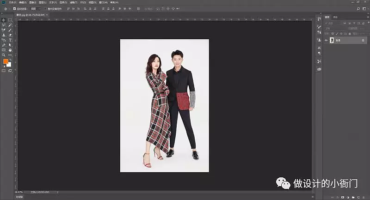Select the Clone Stamp tool
The image size is (370, 200).
point(4,35)
